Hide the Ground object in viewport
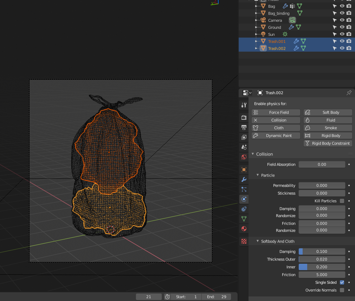Image resolution: width=355 pixels, height=301 pixels. 342,27
